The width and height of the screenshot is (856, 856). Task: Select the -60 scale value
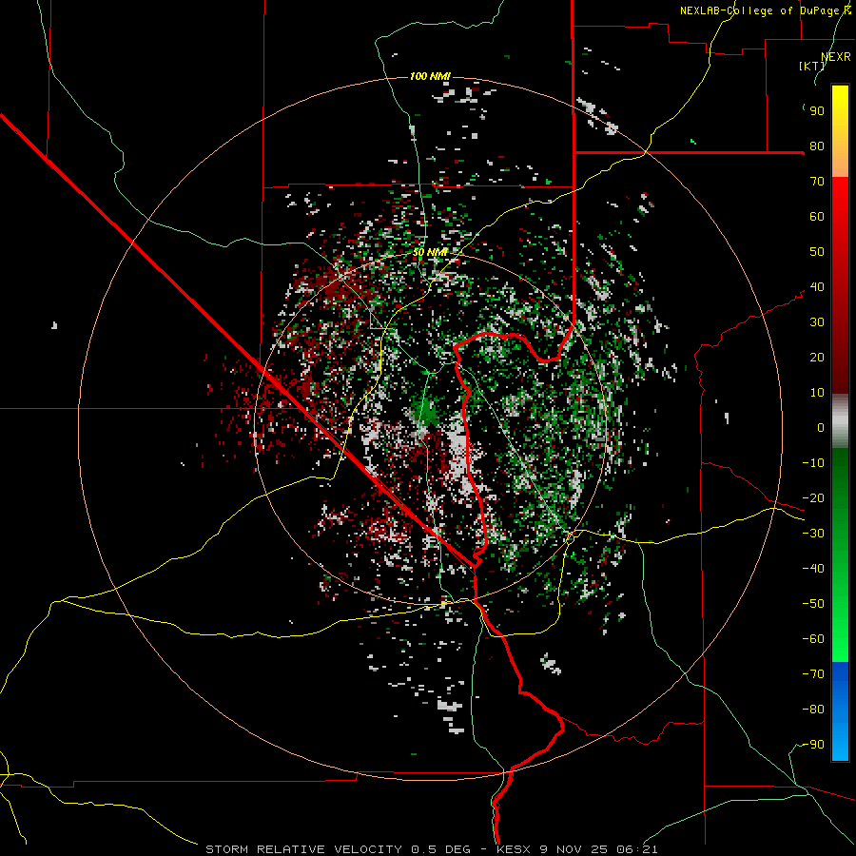click(x=813, y=639)
